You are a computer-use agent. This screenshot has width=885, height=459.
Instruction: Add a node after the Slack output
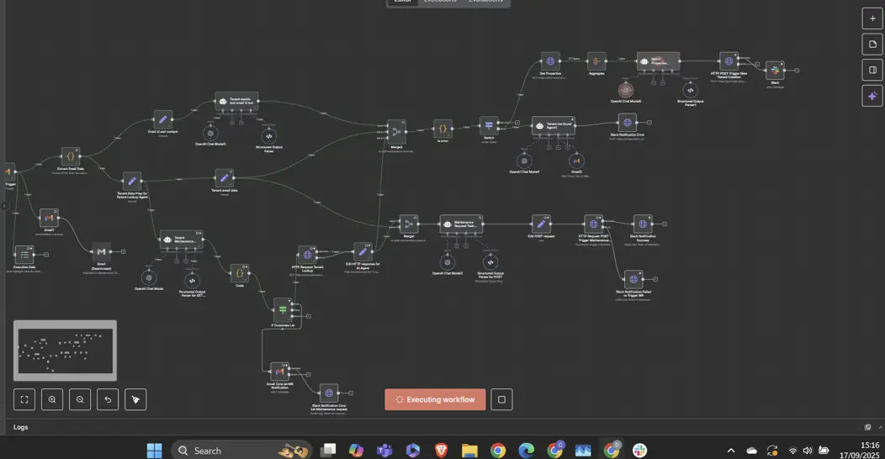pos(797,71)
